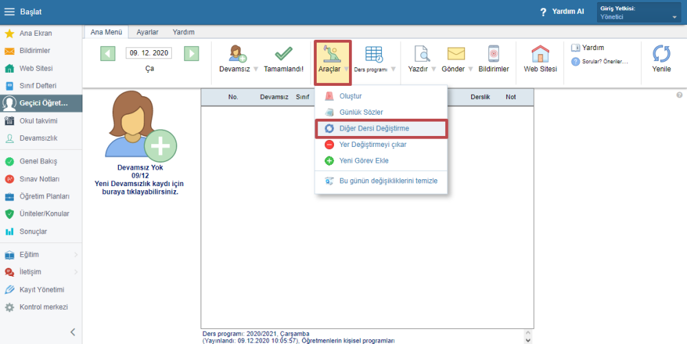Click the Başlat title label

tap(31, 12)
